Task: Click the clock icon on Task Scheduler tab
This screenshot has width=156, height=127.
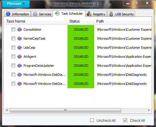Action: pos(57,13)
